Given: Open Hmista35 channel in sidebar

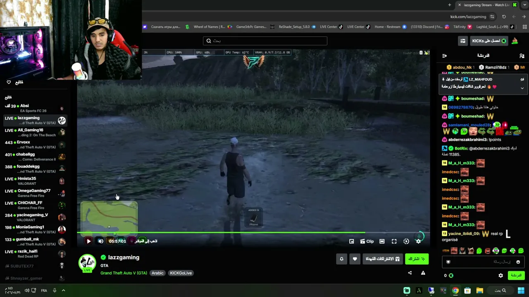Looking at the screenshot, I should tap(35, 181).
